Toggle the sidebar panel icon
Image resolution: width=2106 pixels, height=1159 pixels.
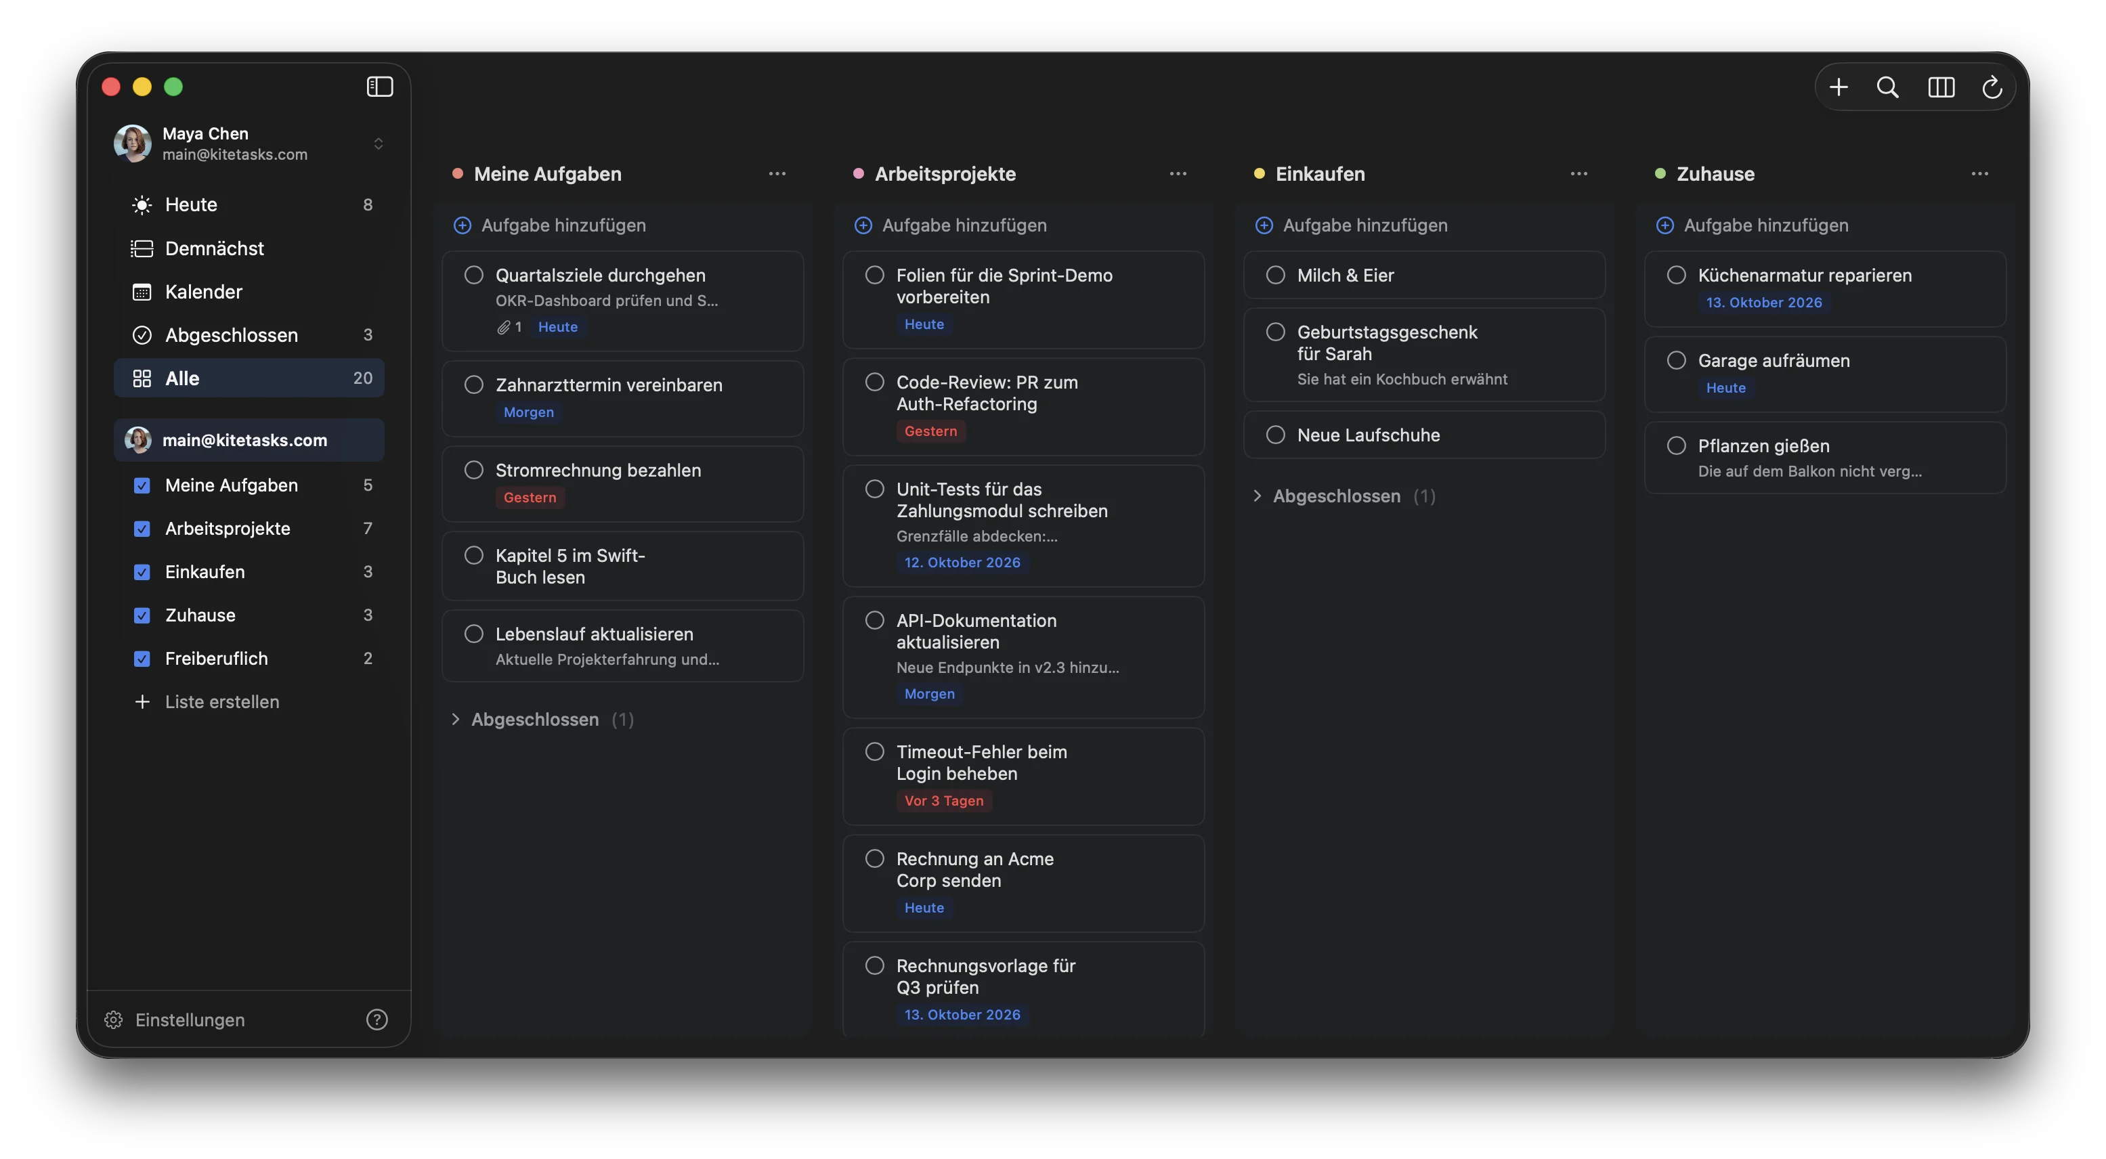pos(379,87)
